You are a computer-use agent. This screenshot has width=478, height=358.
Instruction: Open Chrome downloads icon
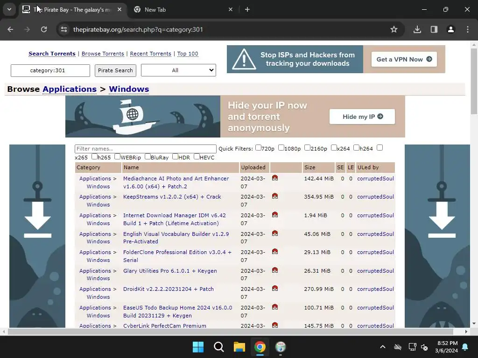[x=417, y=29]
